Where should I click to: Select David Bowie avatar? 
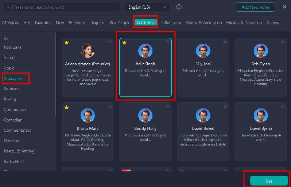[x=203, y=115]
